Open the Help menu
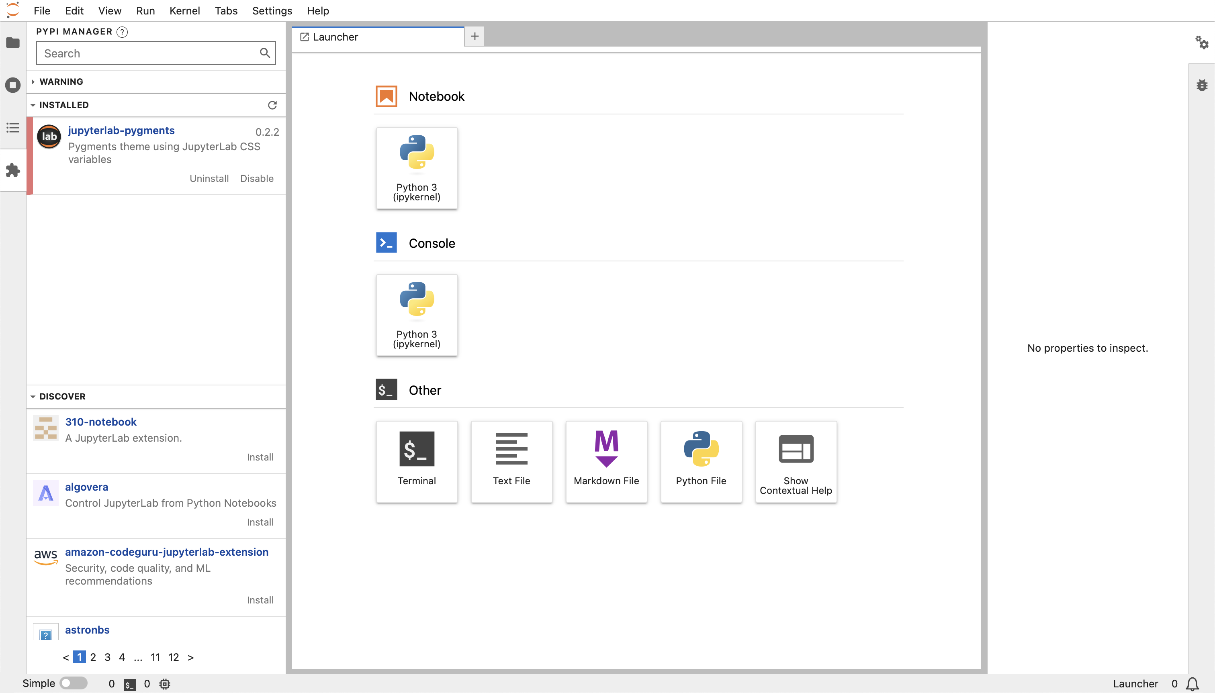This screenshot has height=693, width=1215. point(318,10)
